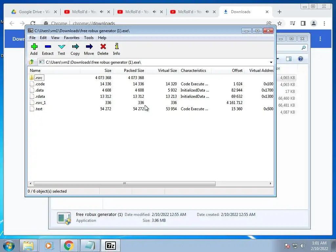
Task: Sort by Virtual Size column header
Action: click(x=162, y=71)
